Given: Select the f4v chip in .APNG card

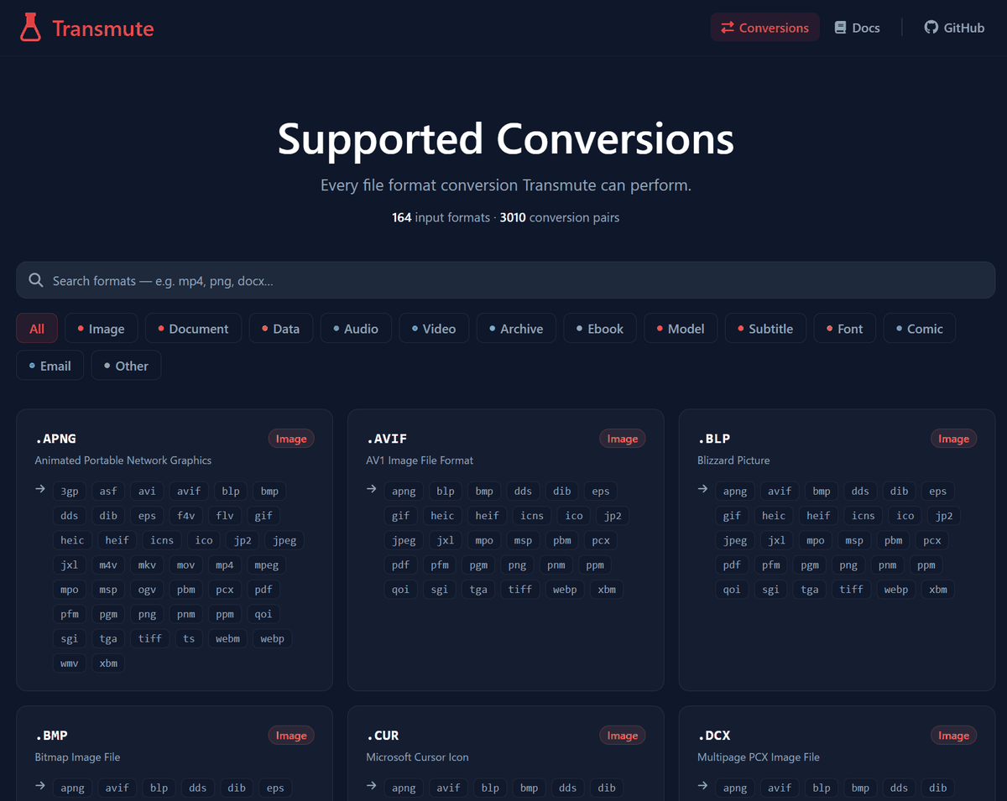Looking at the screenshot, I should 185,516.
